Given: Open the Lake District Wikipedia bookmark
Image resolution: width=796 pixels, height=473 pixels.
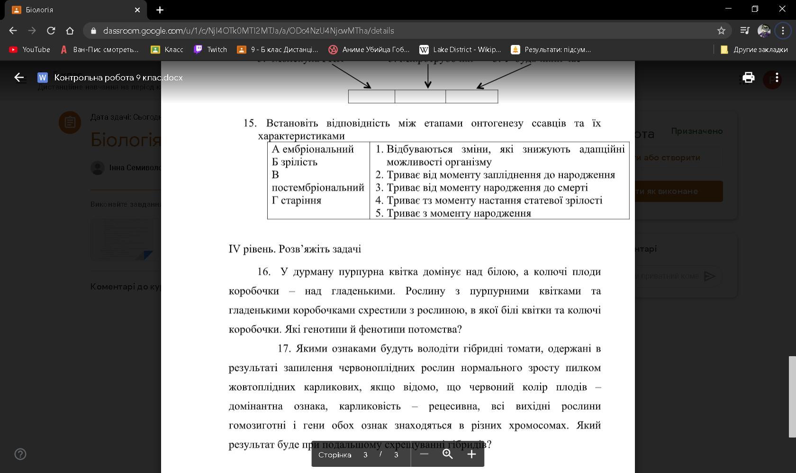Looking at the screenshot, I should pyautogui.click(x=460, y=50).
